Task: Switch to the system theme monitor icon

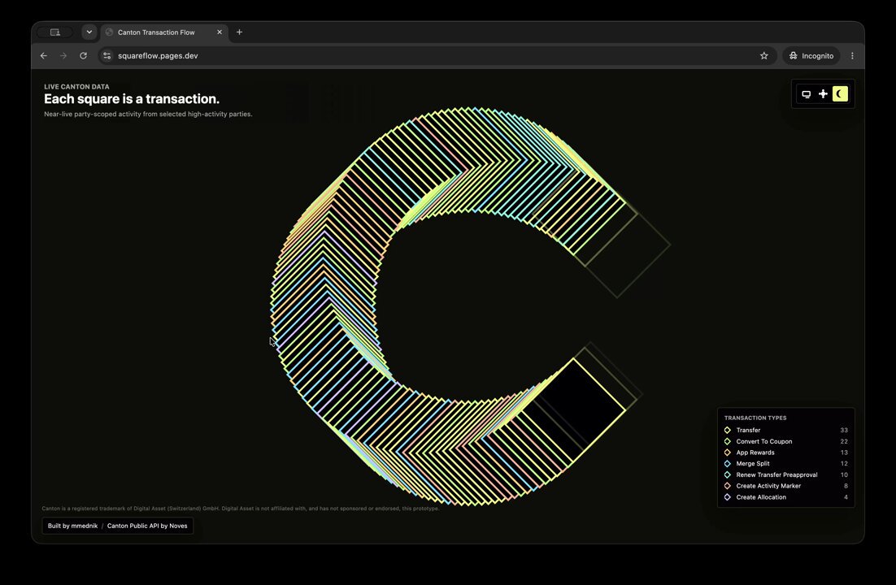Action: pyautogui.click(x=807, y=94)
